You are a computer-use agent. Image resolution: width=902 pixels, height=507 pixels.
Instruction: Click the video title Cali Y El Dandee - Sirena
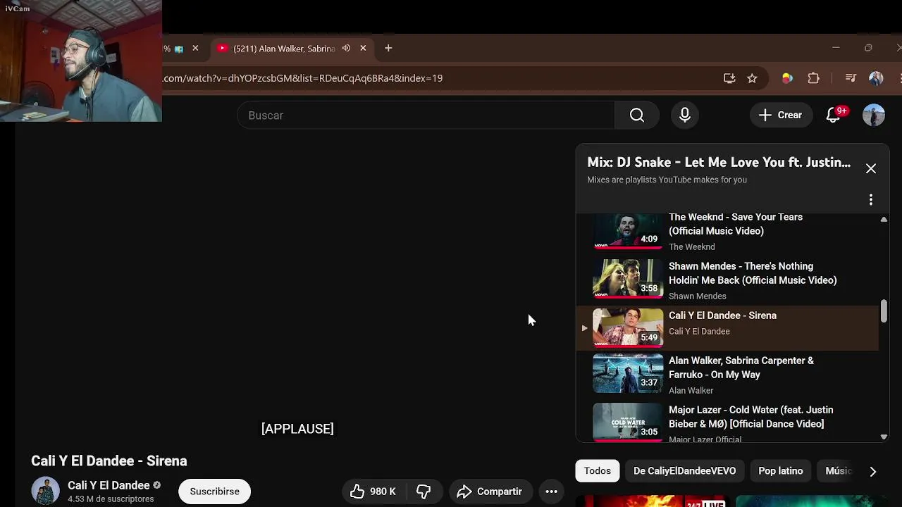(109, 461)
